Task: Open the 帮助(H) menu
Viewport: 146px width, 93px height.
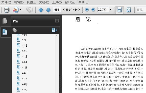Action: (x=83, y=2)
